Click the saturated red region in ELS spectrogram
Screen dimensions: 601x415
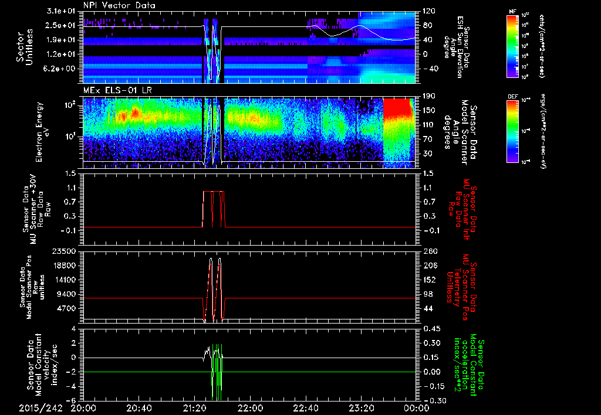point(396,108)
